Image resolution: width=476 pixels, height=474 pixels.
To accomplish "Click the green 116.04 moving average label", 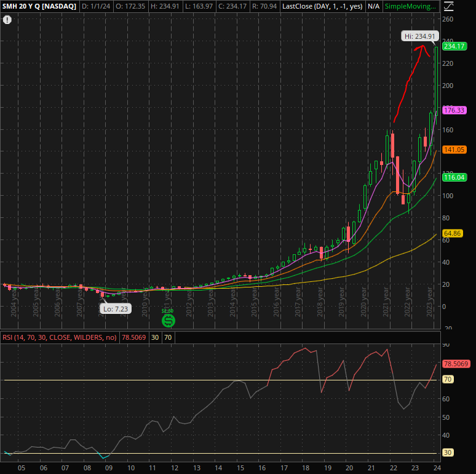I will [454, 177].
